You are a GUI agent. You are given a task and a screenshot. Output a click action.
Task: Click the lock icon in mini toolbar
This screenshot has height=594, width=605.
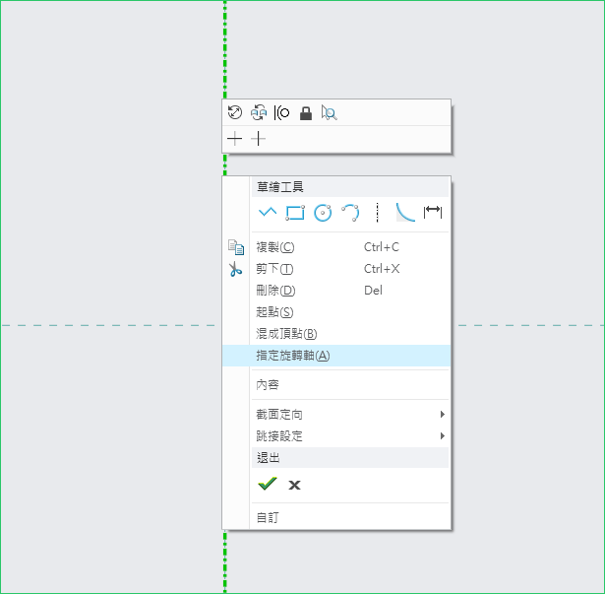tap(306, 112)
